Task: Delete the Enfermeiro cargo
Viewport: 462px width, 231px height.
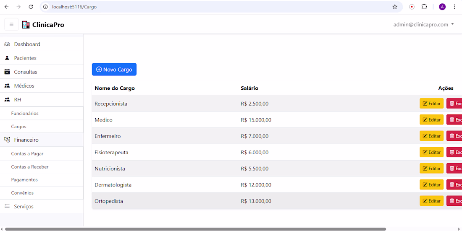Action: 454,136
